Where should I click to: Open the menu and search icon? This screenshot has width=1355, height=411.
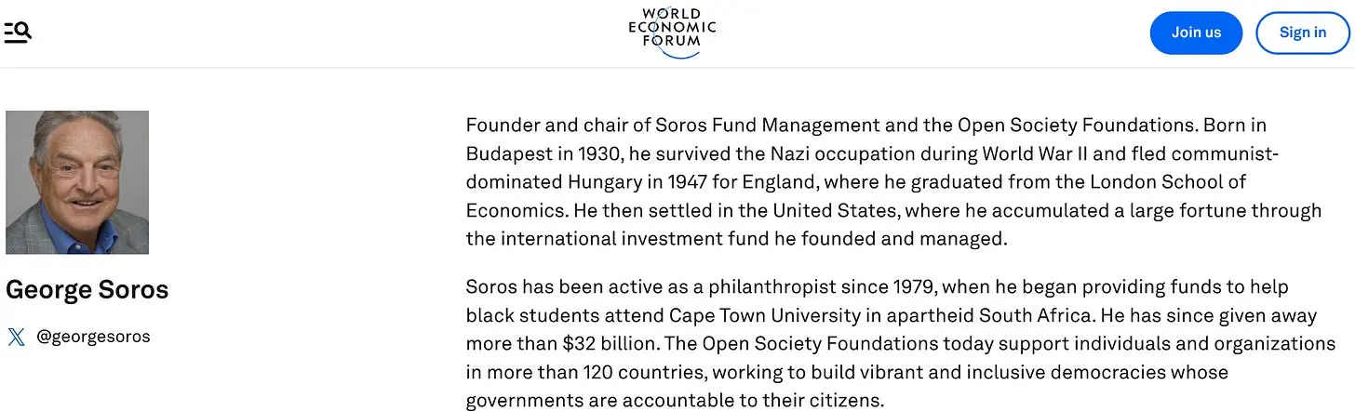coord(18,33)
